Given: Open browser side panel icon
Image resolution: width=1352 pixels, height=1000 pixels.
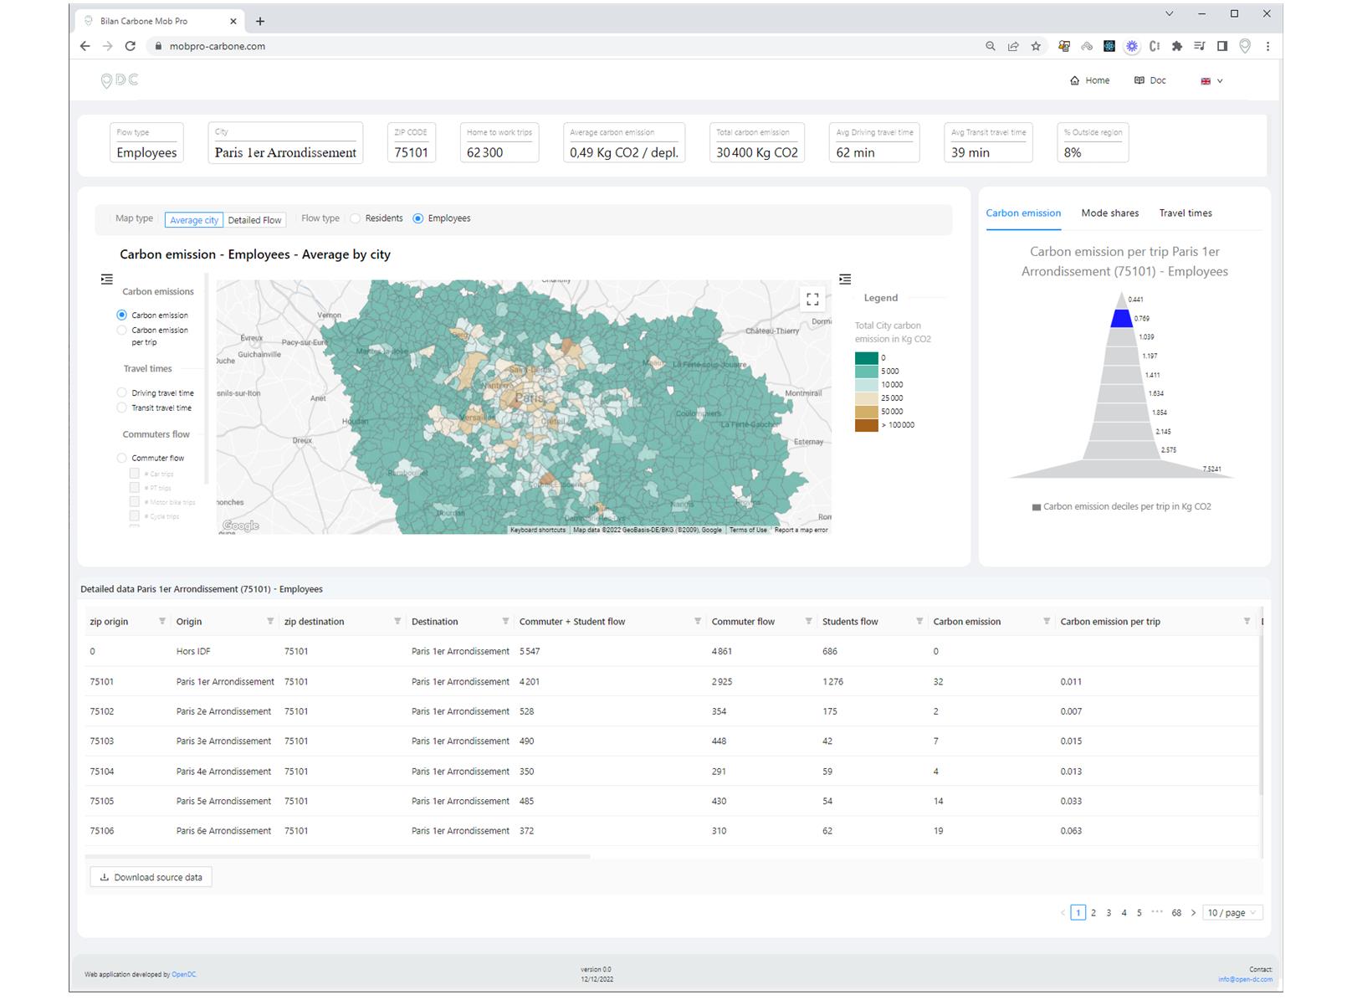Looking at the screenshot, I should pos(1222,46).
